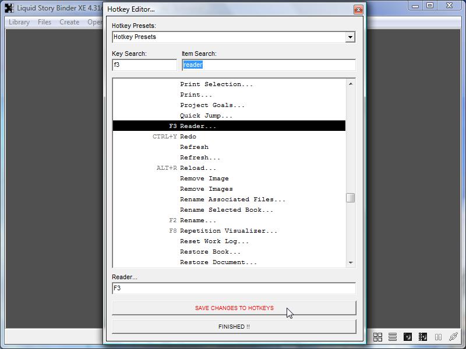466x349 pixels.
Task: Open the Library menu
Action: pos(19,22)
